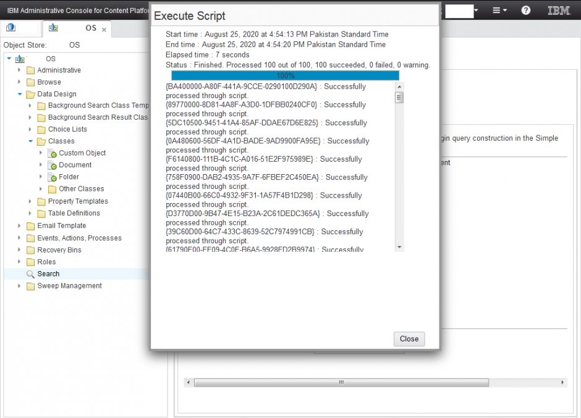Open the dropdown next to the white box
The width and height of the screenshot is (581, 418).
(x=476, y=10)
